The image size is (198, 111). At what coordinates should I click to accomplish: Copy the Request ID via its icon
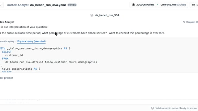pyautogui.click(x=184, y=22)
